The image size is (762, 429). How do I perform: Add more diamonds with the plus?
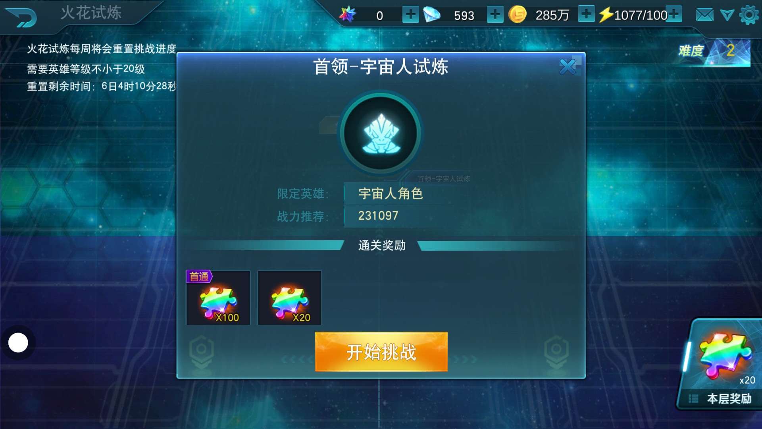point(495,15)
